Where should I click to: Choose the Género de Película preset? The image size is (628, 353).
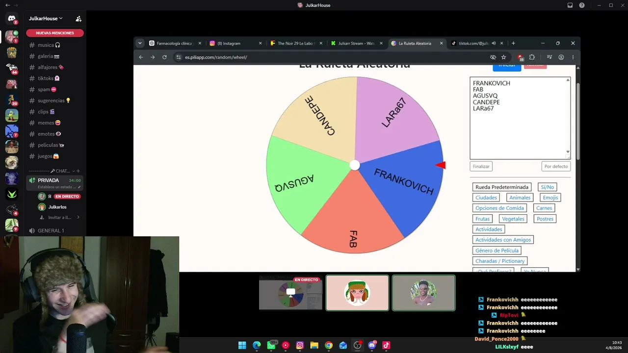pos(497,251)
